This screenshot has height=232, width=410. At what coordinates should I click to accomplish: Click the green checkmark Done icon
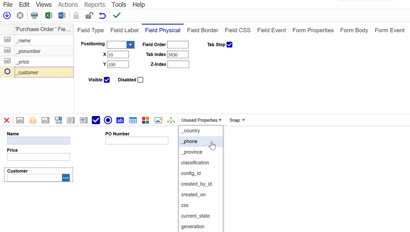117,16
